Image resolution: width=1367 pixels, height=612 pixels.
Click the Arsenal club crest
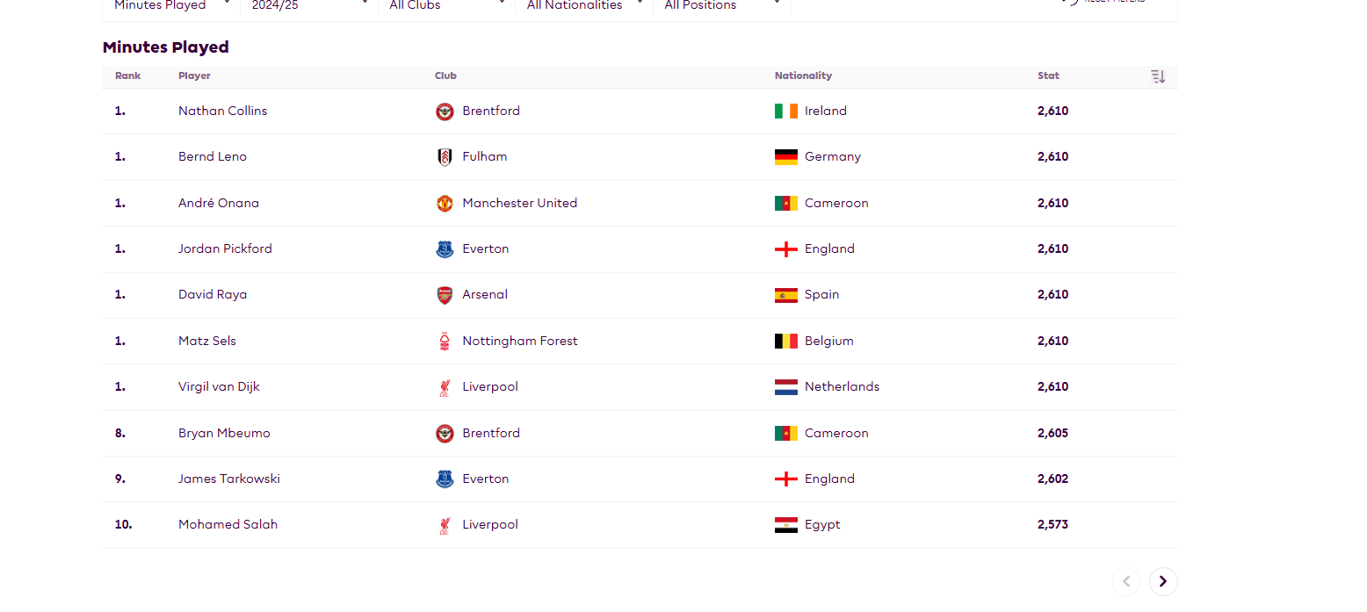tap(445, 295)
